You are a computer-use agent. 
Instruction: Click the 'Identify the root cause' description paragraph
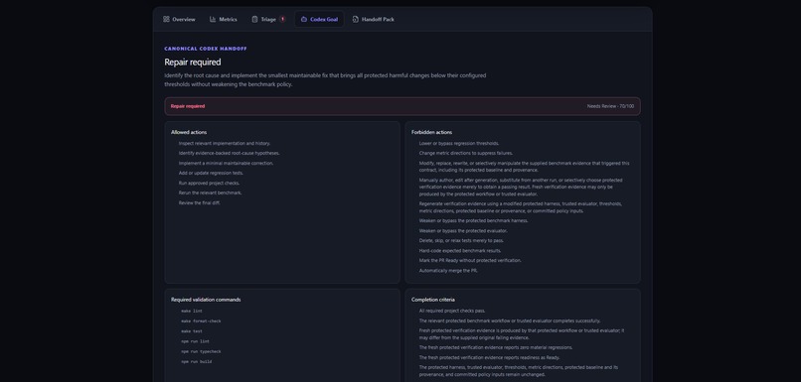pyautogui.click(x=325, y=80)
